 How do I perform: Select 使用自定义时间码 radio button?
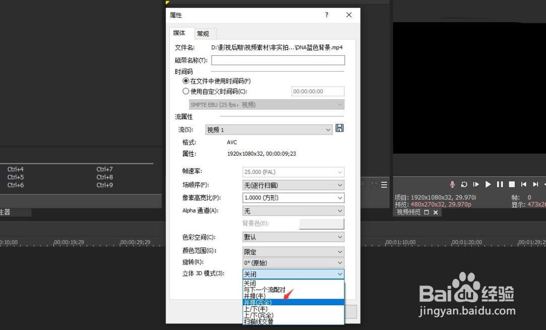point(186,91)
